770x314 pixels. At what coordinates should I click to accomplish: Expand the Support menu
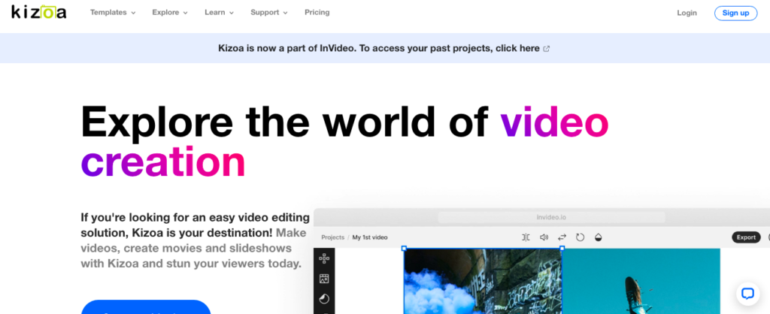269,12
